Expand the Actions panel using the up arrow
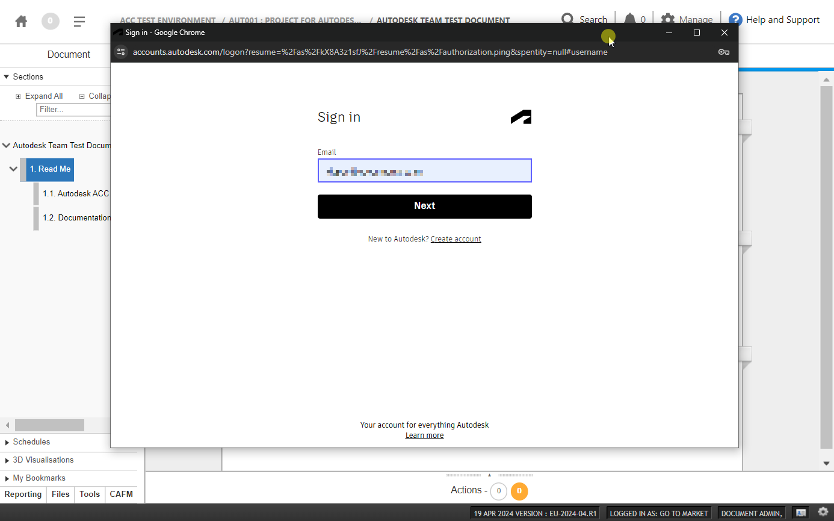This screenshot has width=834, height=521. pyautogui.click(x=489, y=475)
